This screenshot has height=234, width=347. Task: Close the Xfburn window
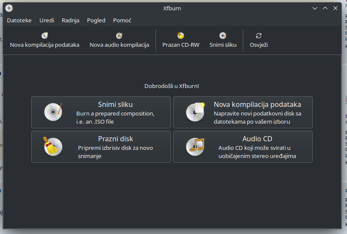pos(335,8)
